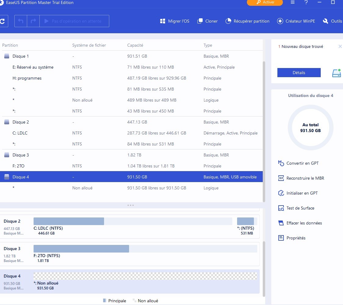Image resolution: width=343 pixels, height=305 pixels.
Task: Open Créateur WinPE
Action: coord(296,21)
